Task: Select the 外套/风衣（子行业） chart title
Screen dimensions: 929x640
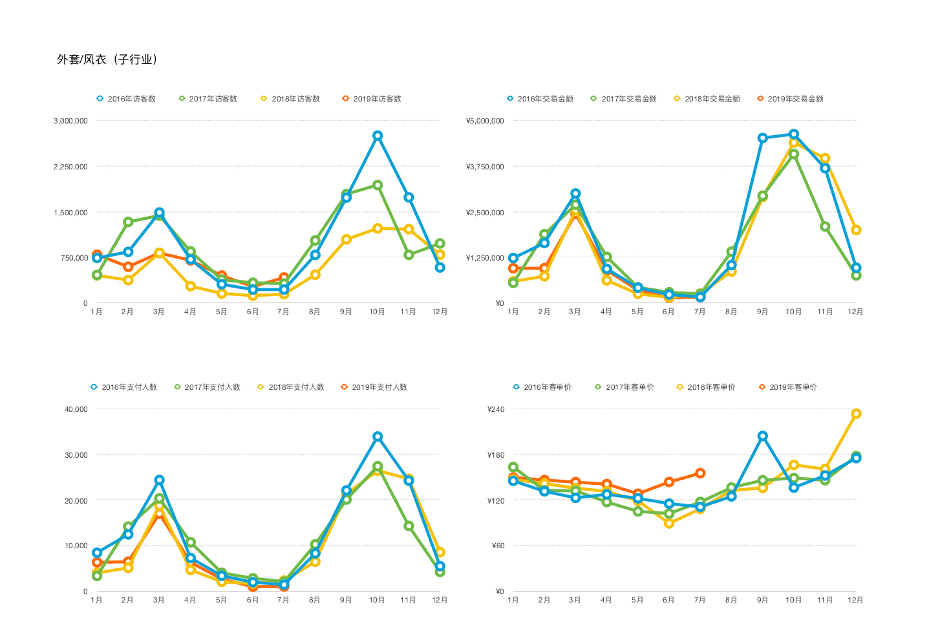Action: pyautogui.click(x=108, y=59)
